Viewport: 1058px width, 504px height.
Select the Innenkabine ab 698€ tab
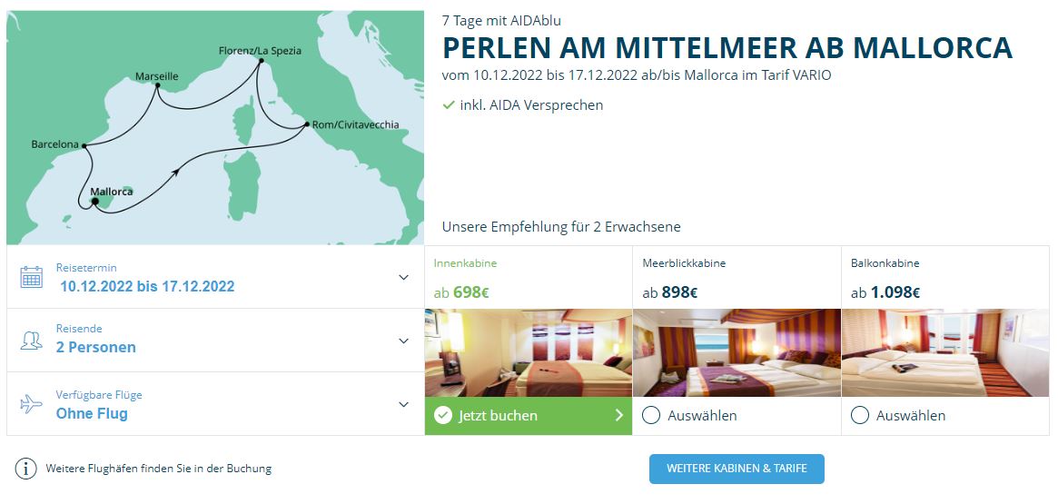(x=528, y=278)
